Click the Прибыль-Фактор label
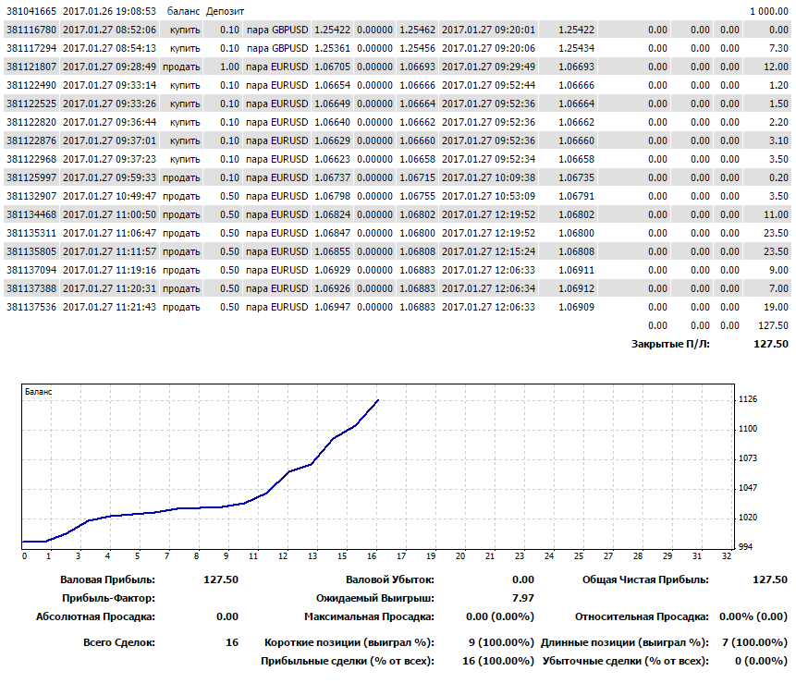The height and width of the screenshot is (683, 796). (109, 598)
